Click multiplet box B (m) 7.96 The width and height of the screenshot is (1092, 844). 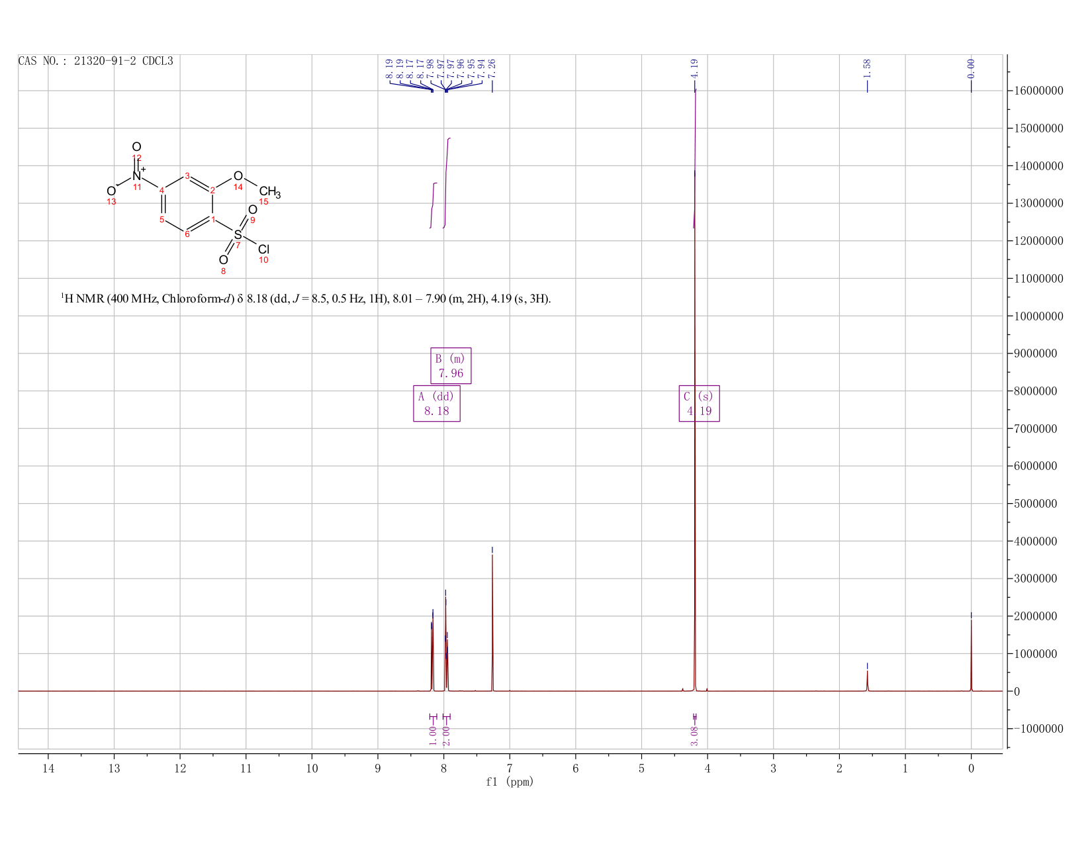[451, 365]
